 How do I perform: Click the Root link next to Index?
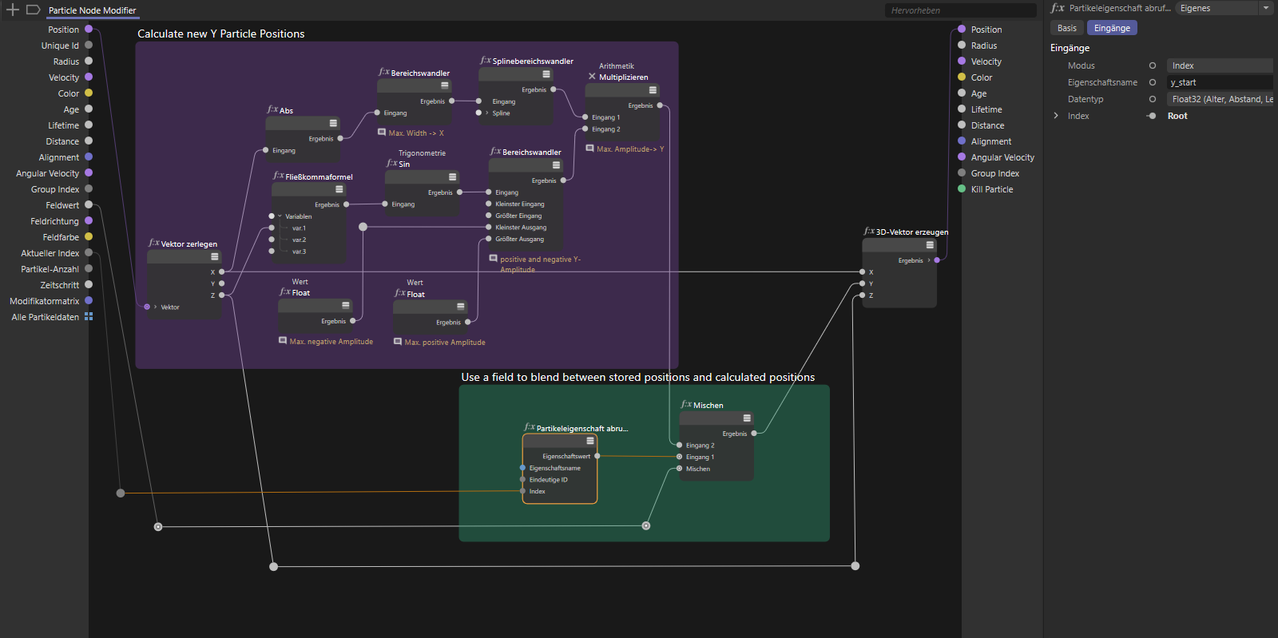[x=1177, y=116]
